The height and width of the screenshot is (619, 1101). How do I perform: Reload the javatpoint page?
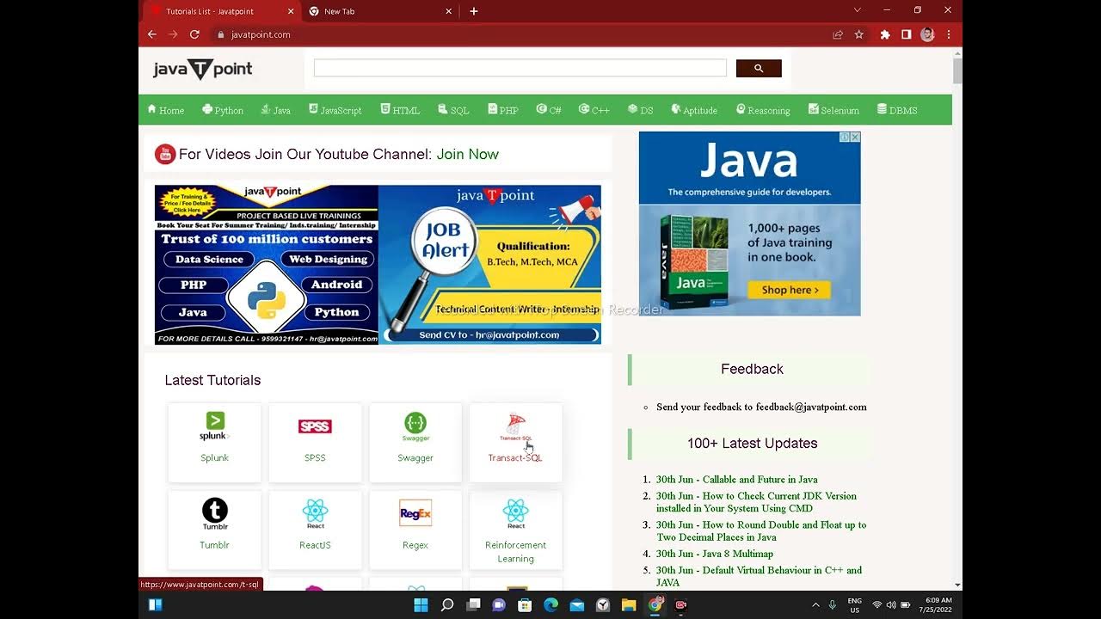point(194,34)
